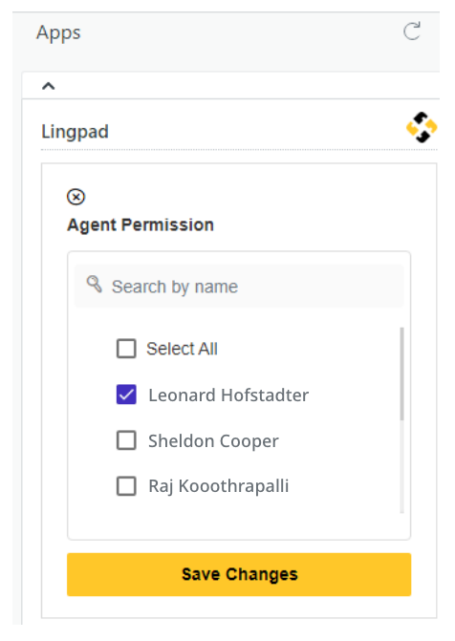The height and width of the screenshot is (641, 455).
Task: Close the Agent Permission panel
Action: click(x=76, y=197)
